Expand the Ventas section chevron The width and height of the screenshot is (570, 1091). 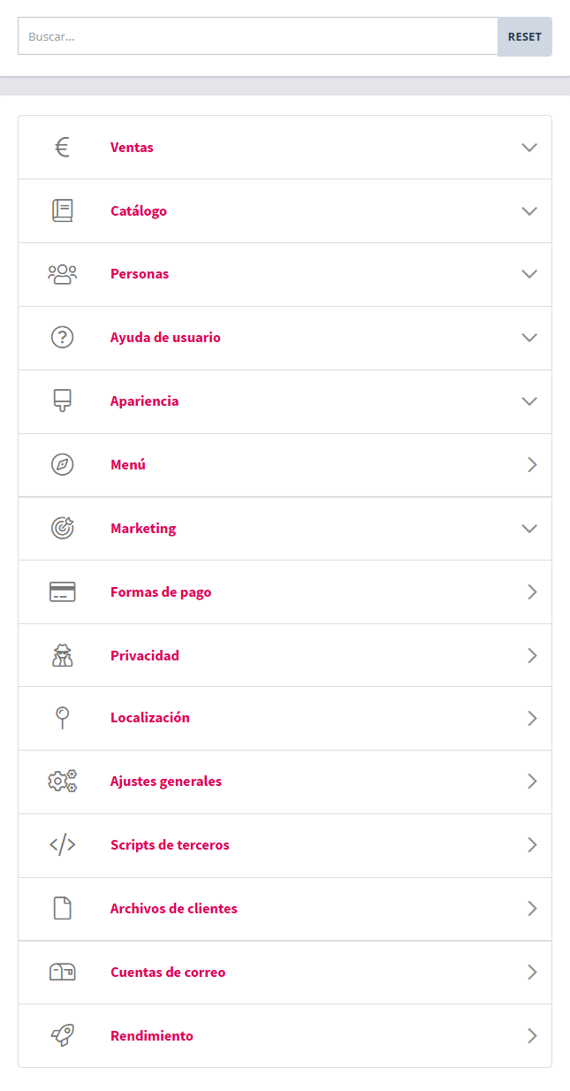(x=529, y=148)
